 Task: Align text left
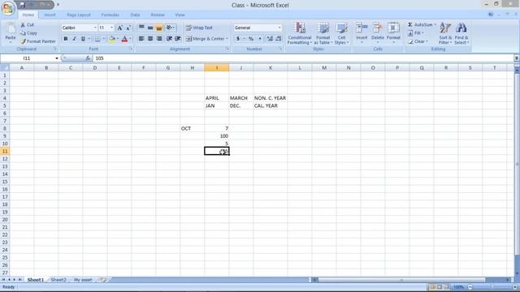click(x=141, y=39)
